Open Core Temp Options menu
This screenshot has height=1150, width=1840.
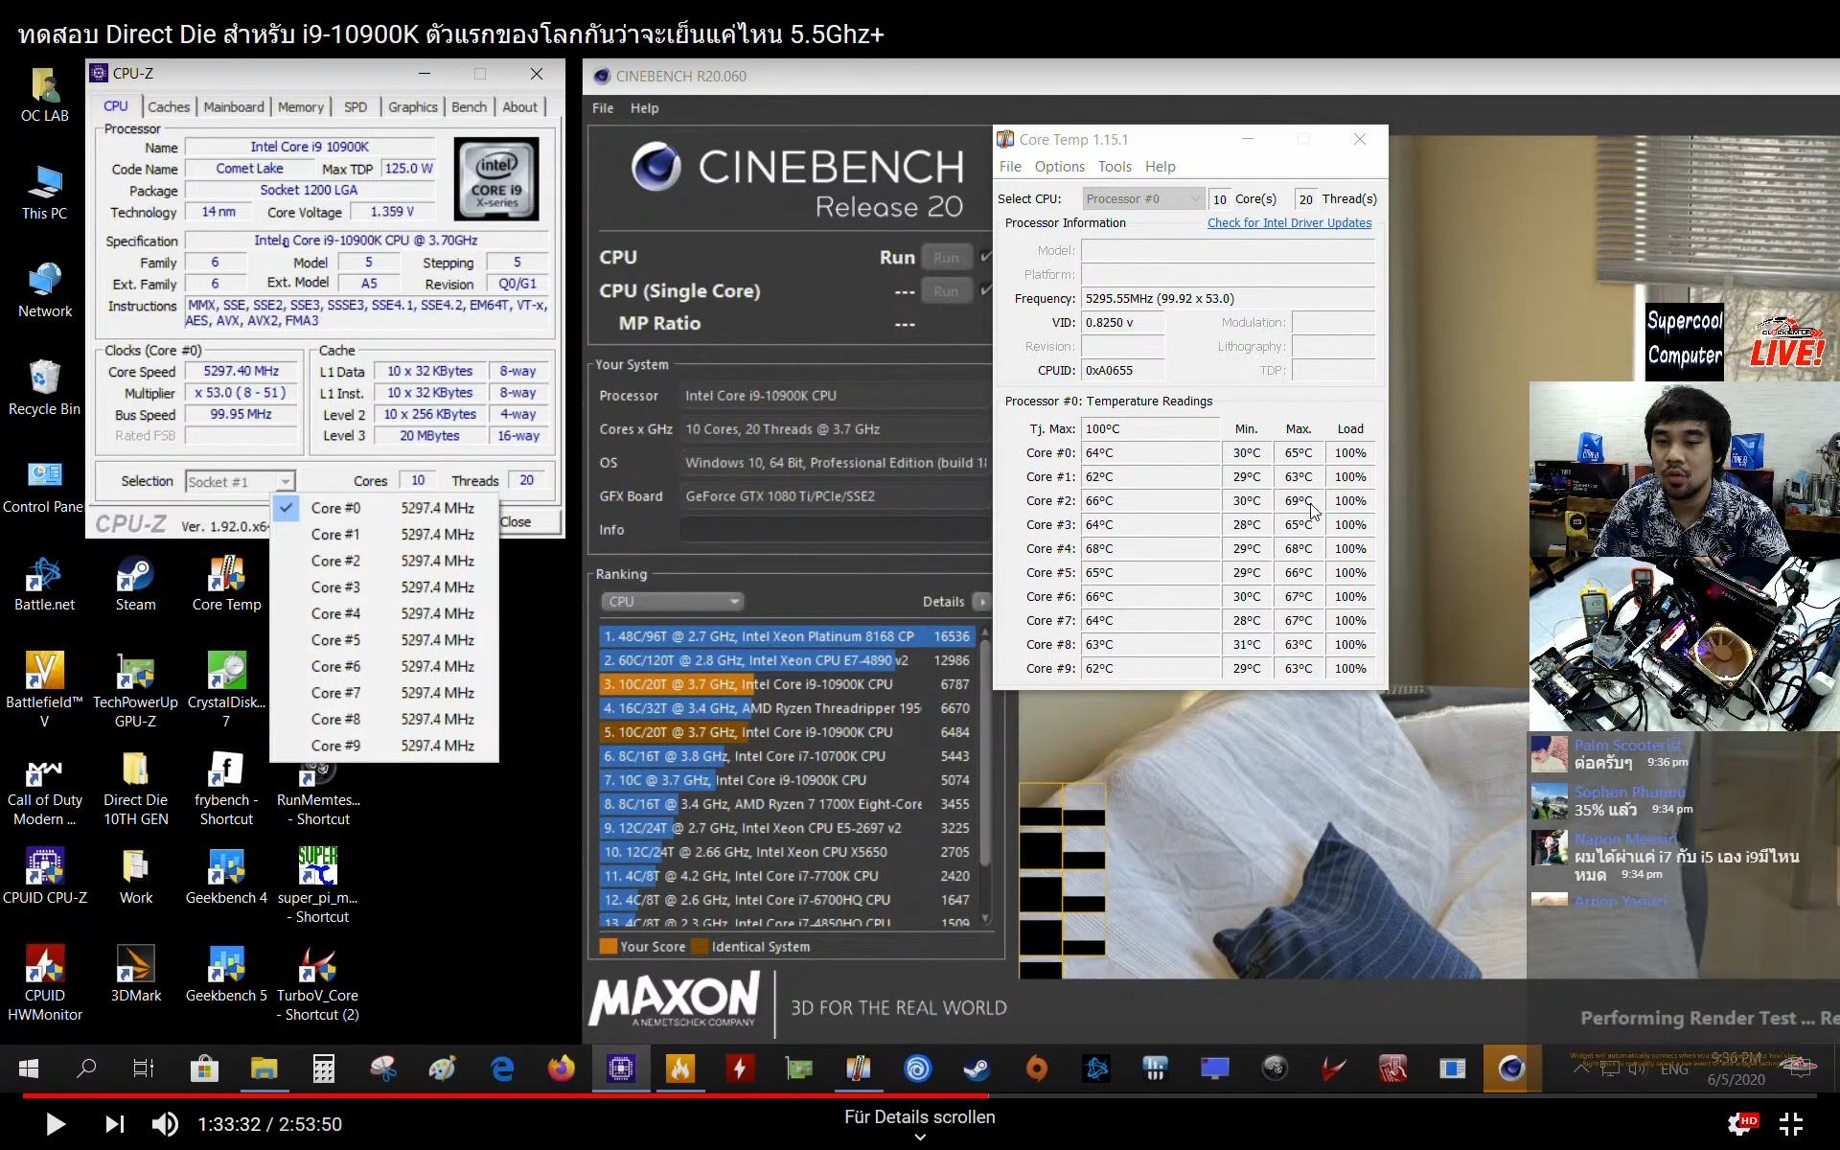click(1059, 167)
